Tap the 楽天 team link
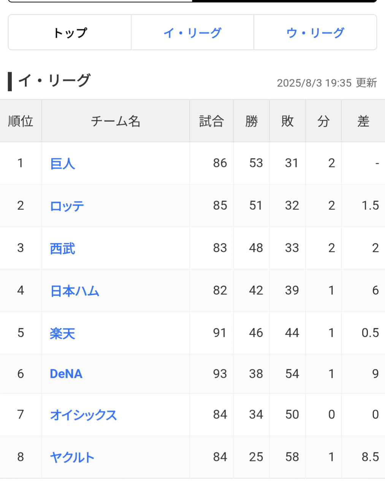 point(63,333)
